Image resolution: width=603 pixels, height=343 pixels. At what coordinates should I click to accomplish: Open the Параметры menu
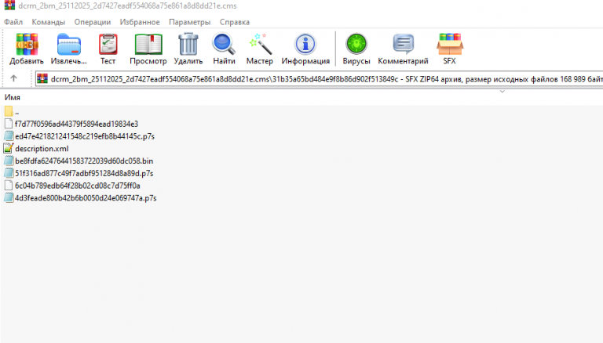click(189, 22)
